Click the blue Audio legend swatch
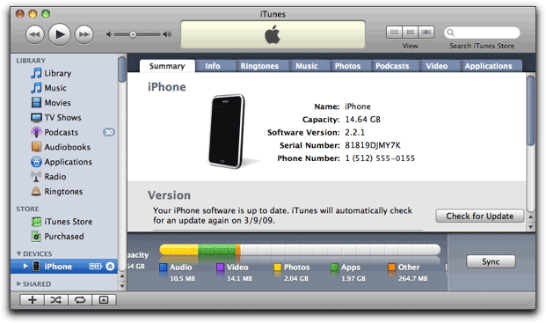546x323 pixels. pos(164,268)
